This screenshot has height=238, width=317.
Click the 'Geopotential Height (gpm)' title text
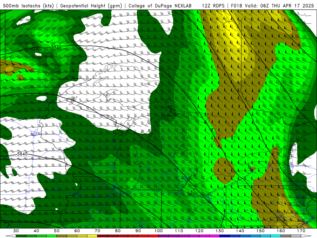(x=91, y=6)
